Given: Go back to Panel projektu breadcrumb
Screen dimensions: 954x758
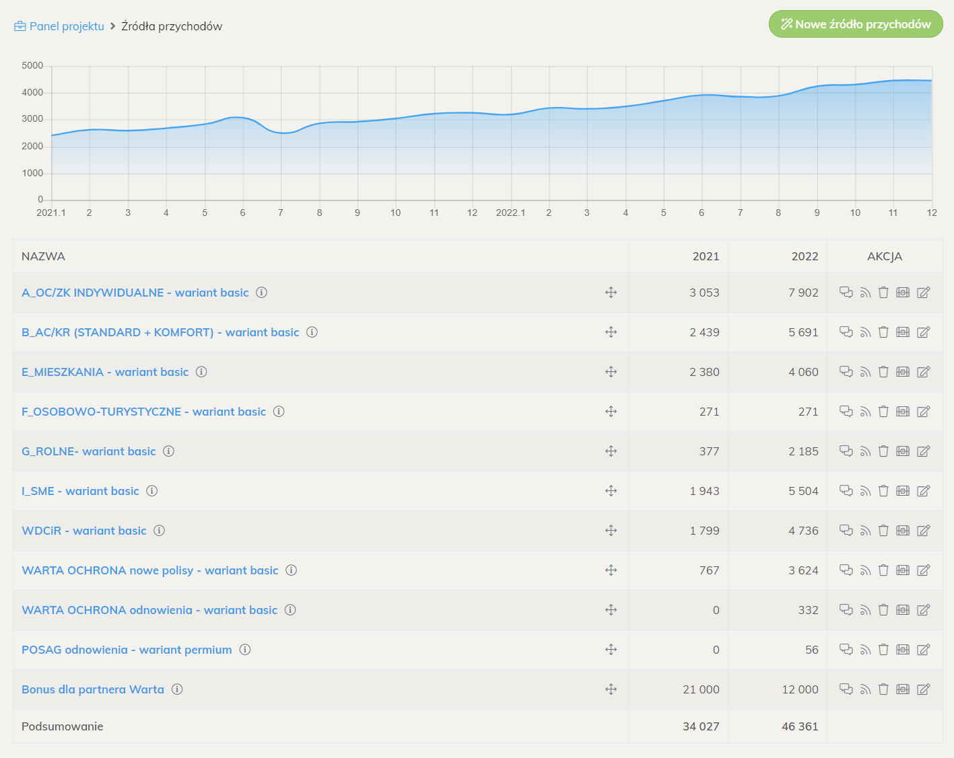Looking at the screenshot, I should click(x=59, y=26).
